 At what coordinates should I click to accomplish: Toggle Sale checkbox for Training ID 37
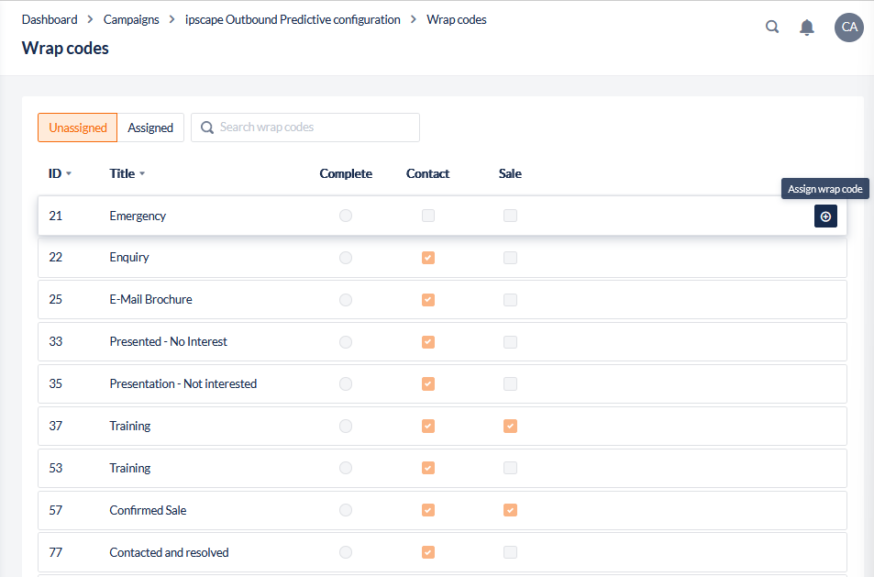coord(511,426)
